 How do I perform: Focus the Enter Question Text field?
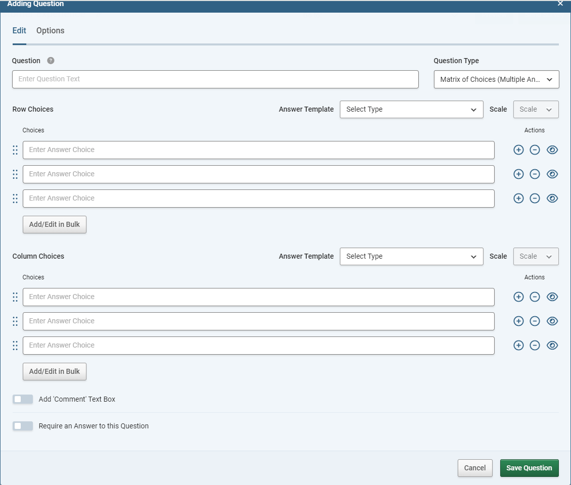[215, 79]
